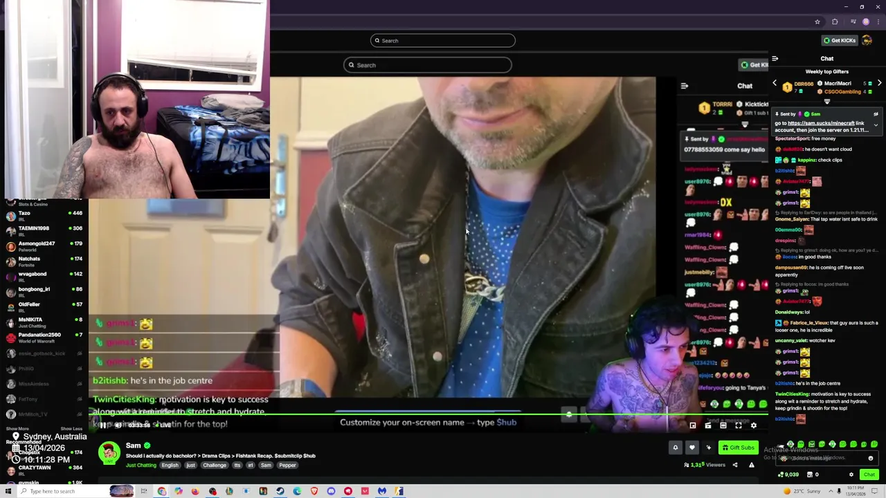The width and height of the screenshot is (886, 498).
Task: Send message with the green Chat button
Action: click(x=869, y=474)
